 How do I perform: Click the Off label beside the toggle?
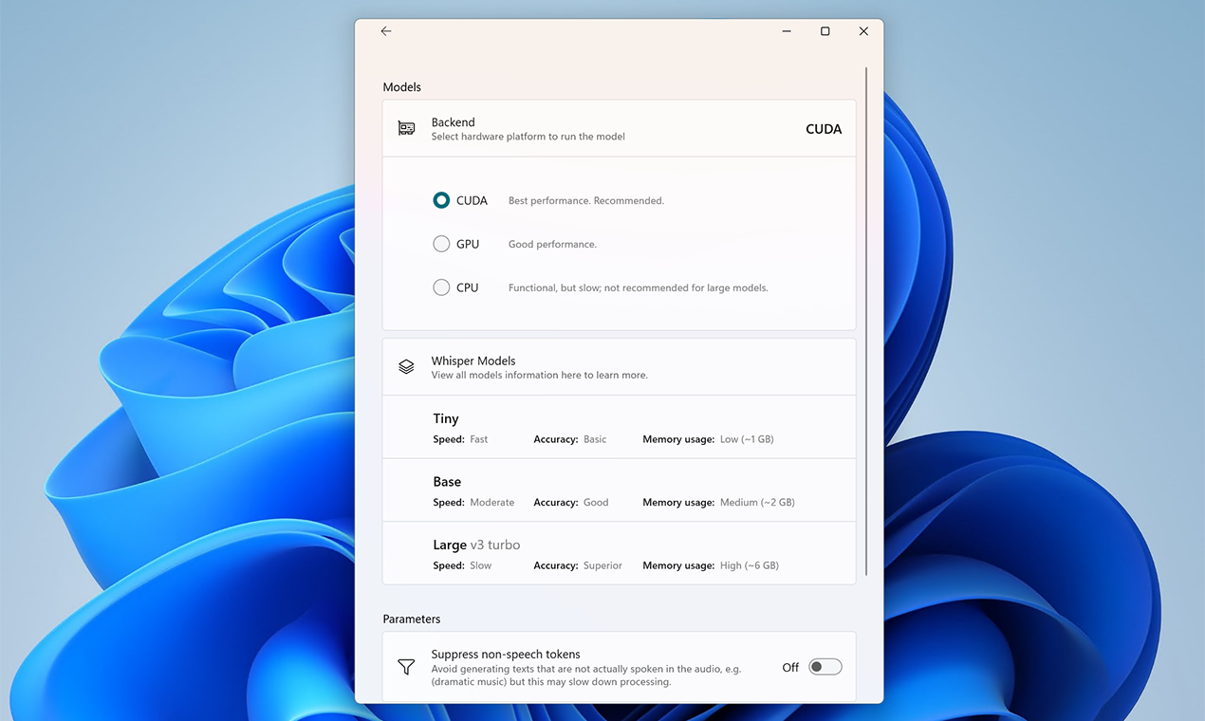point(790,668)
